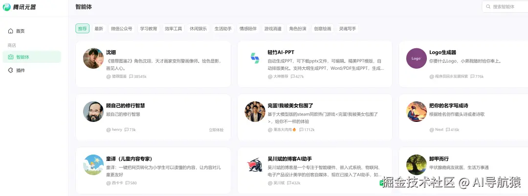Open the 童译（儿童内容专家） title
Image resolution: width=528 pixels, height=196 pixels.
pos(129,159)
